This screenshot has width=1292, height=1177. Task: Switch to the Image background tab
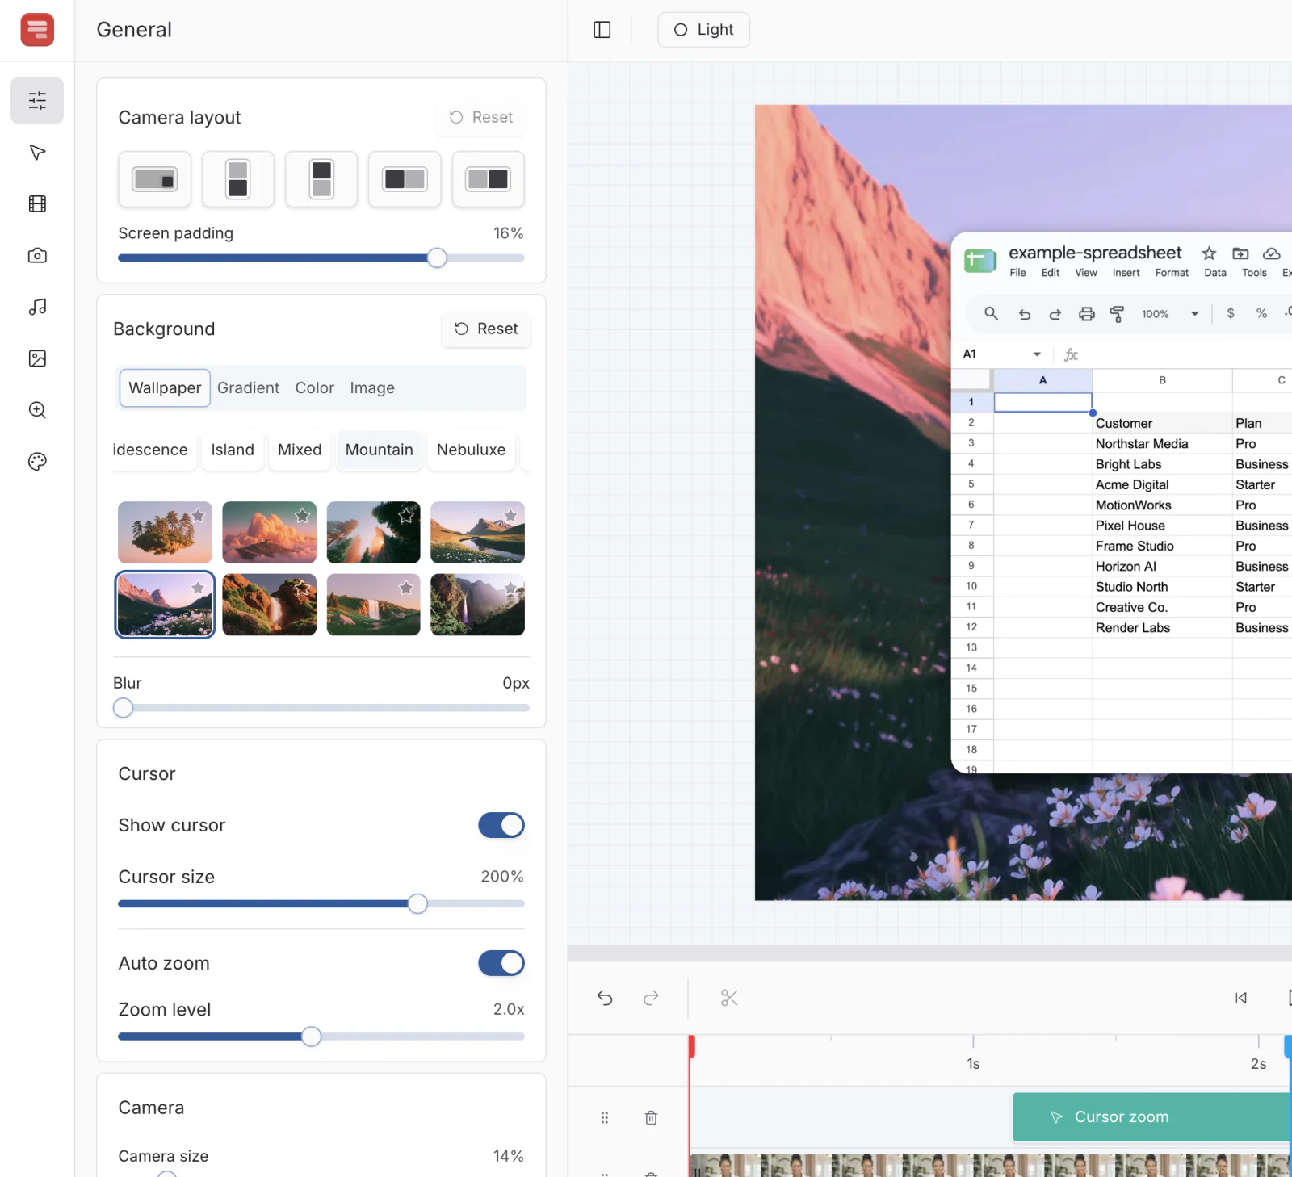tap(372, 388)
